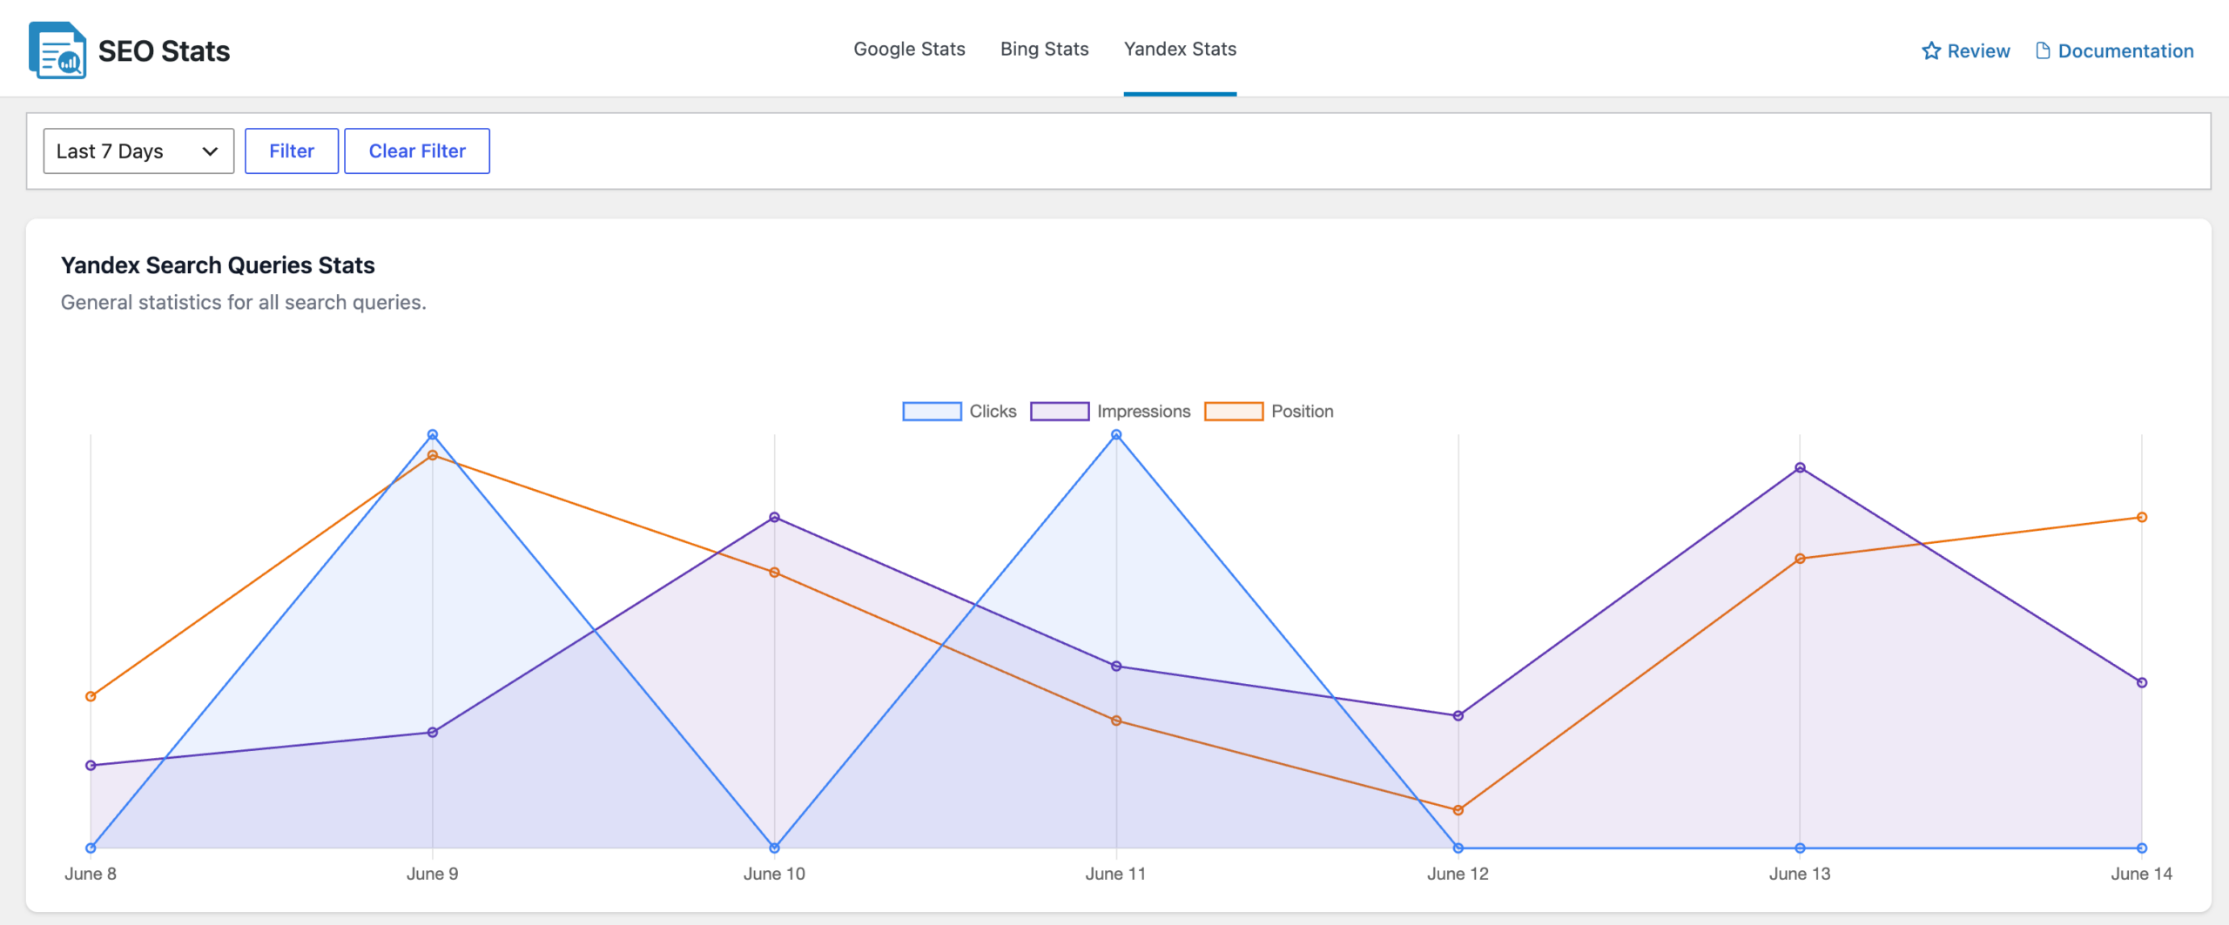Click the Clear Filter button

click(417, 151)
